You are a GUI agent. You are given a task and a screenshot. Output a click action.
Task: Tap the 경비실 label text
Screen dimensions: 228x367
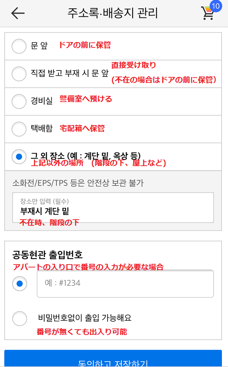(x=42, y=101)
